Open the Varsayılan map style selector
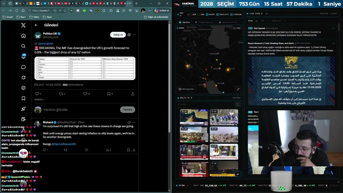This screenshot has height=193, width=343. (186, 89)
